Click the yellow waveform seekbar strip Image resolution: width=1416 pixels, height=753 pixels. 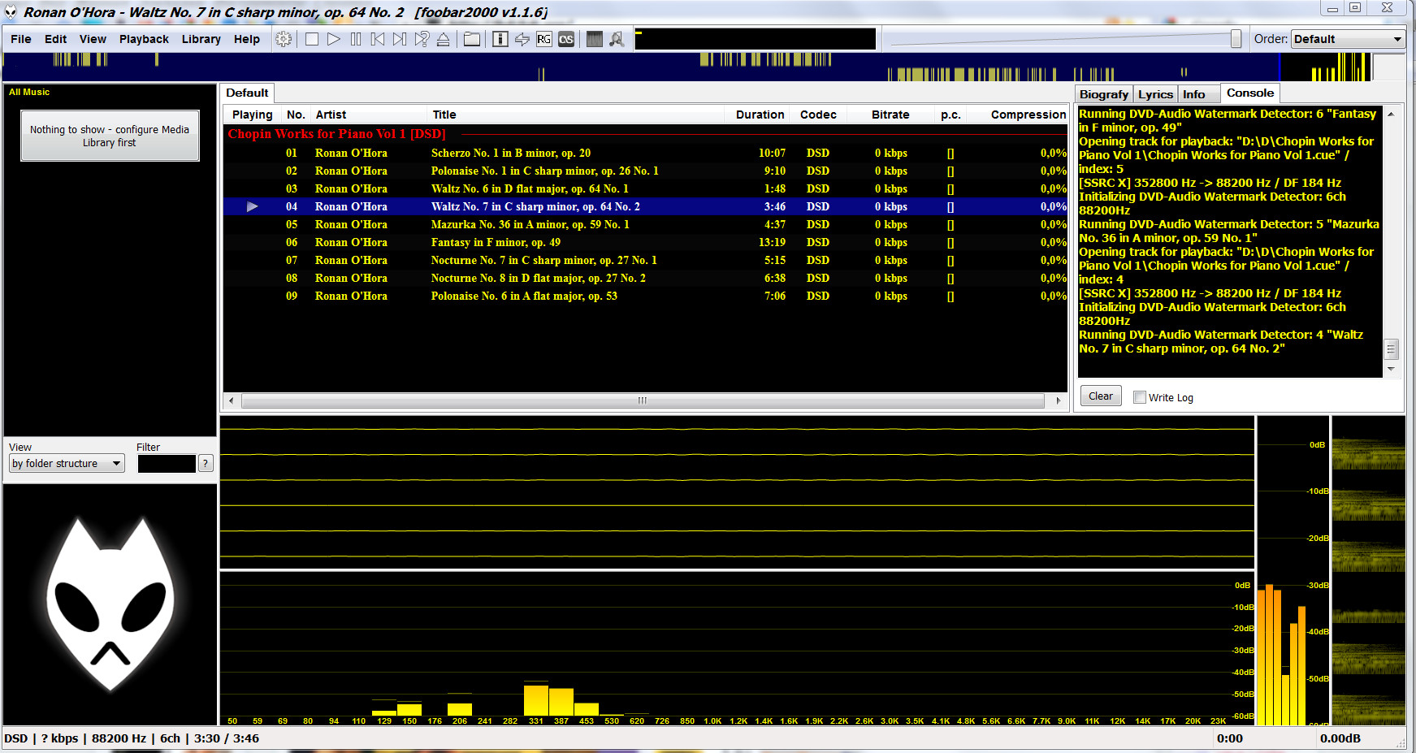pyautogui.click(x=687, y=67)
